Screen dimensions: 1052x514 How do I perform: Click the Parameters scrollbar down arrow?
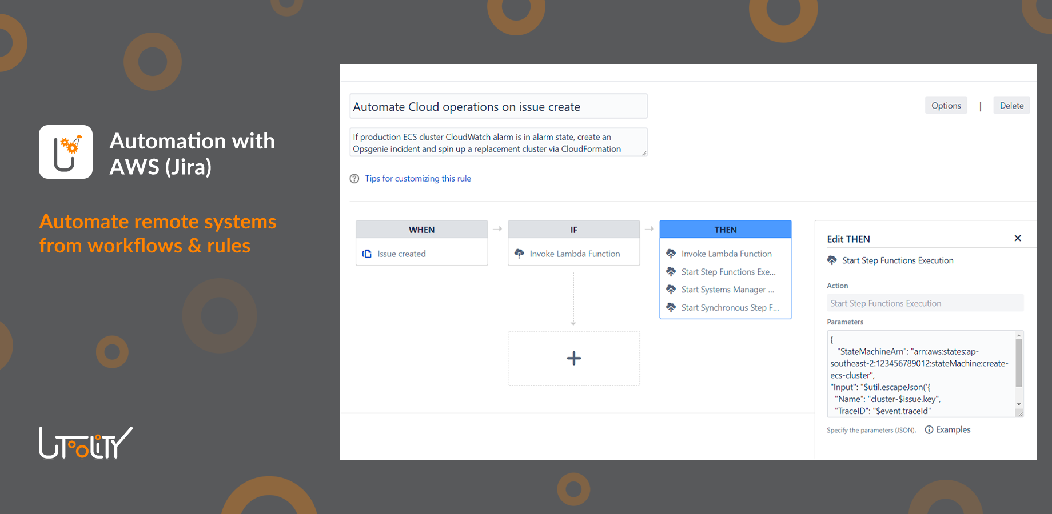click(x=1018, y=405)
